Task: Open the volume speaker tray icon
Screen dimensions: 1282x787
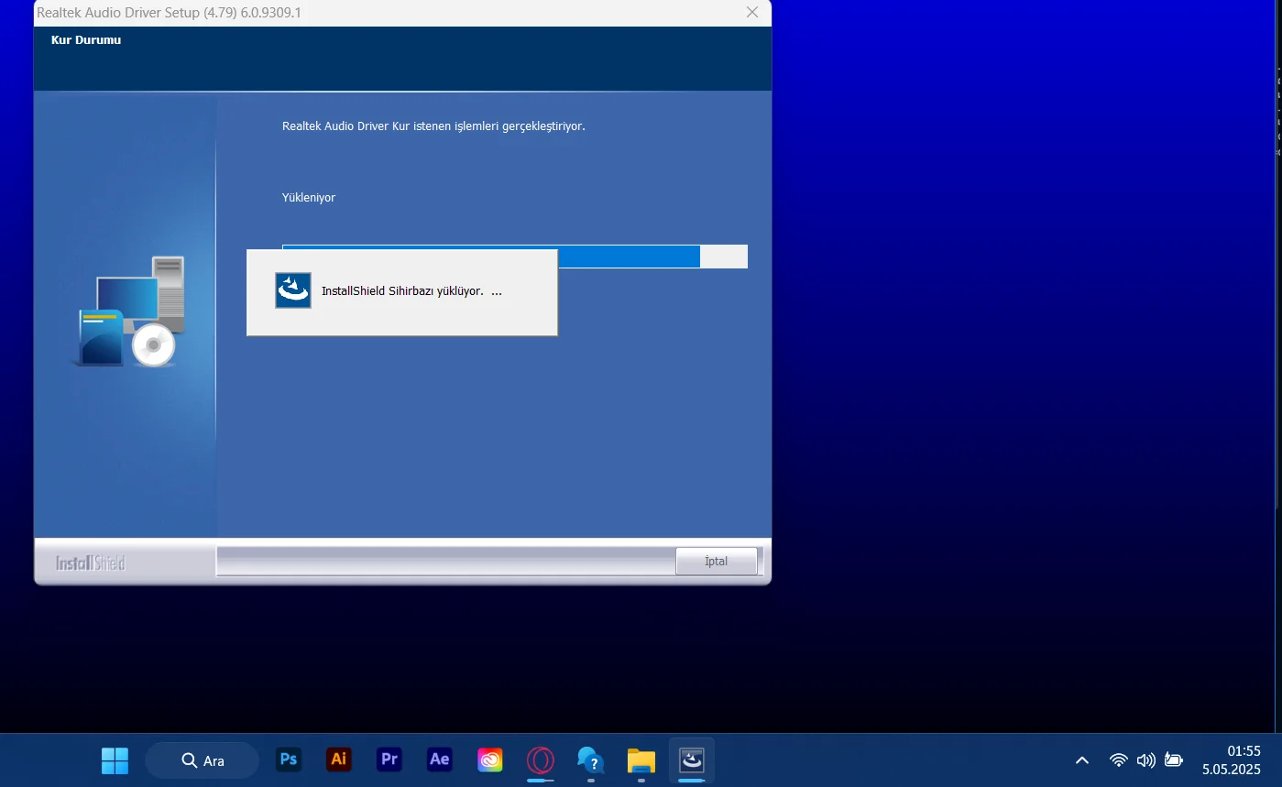Action: pos(1145,760)
